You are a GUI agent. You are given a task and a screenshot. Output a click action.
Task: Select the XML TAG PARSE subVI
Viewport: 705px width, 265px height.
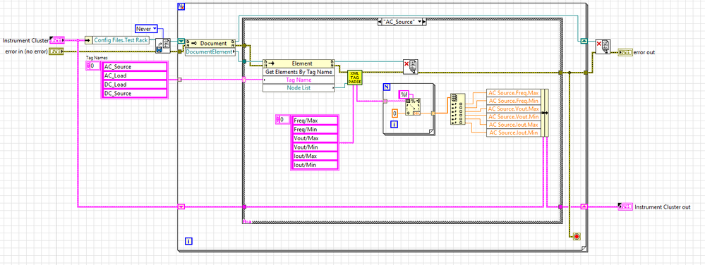point(355,78)
